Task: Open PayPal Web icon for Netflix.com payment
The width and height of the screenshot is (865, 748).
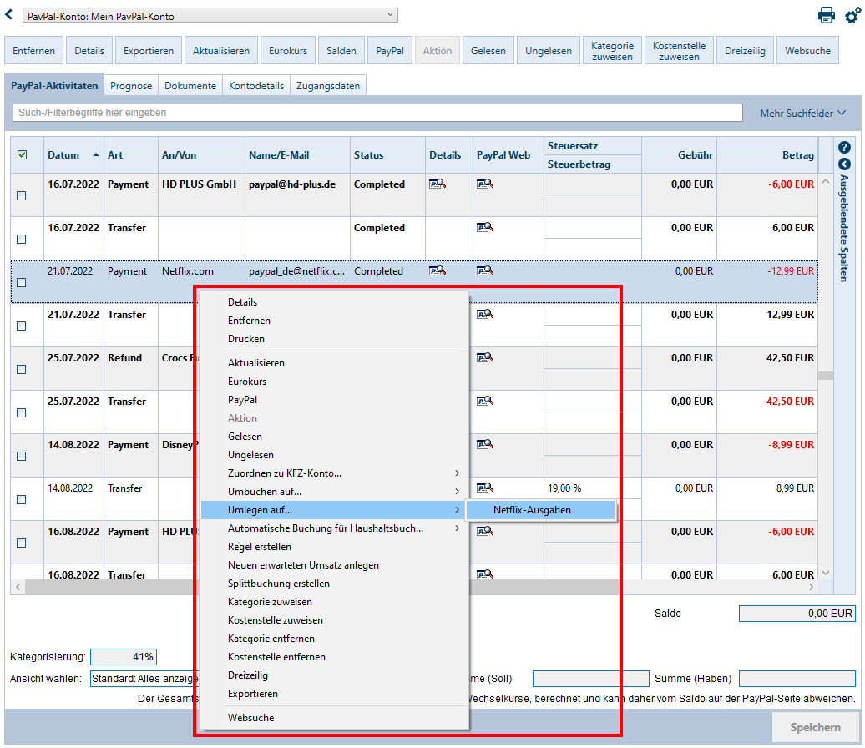Action: point(485,270)
